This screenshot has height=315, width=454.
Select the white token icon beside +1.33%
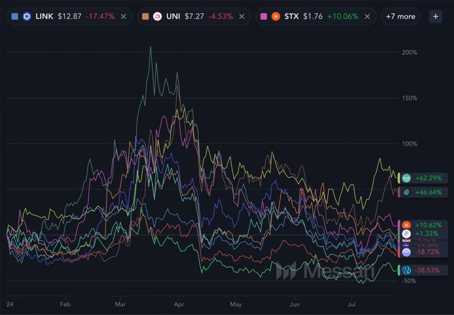point(407,233)
